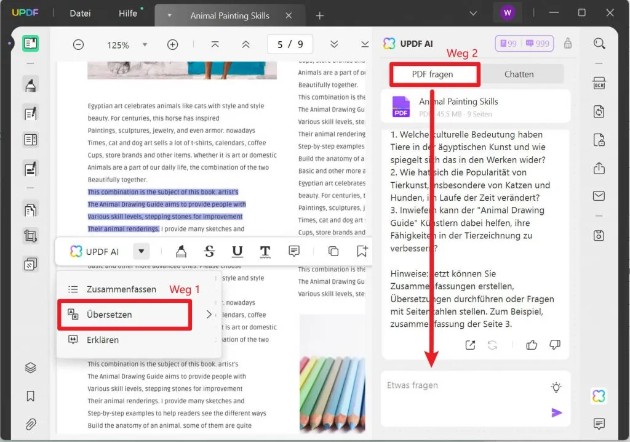Apply strikethrough to the selected text

tap(209, 251)
